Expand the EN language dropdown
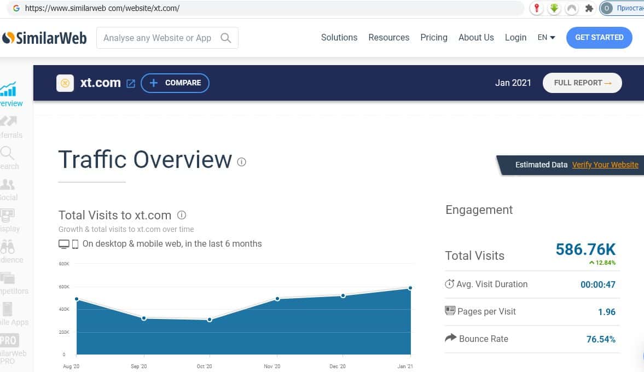The height and width of the screenshot is (372, 644). click(546, 37)
